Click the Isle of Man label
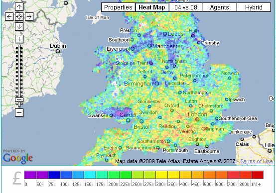The height and width of the screenshot is (193, 276). (x=97, y=17)
